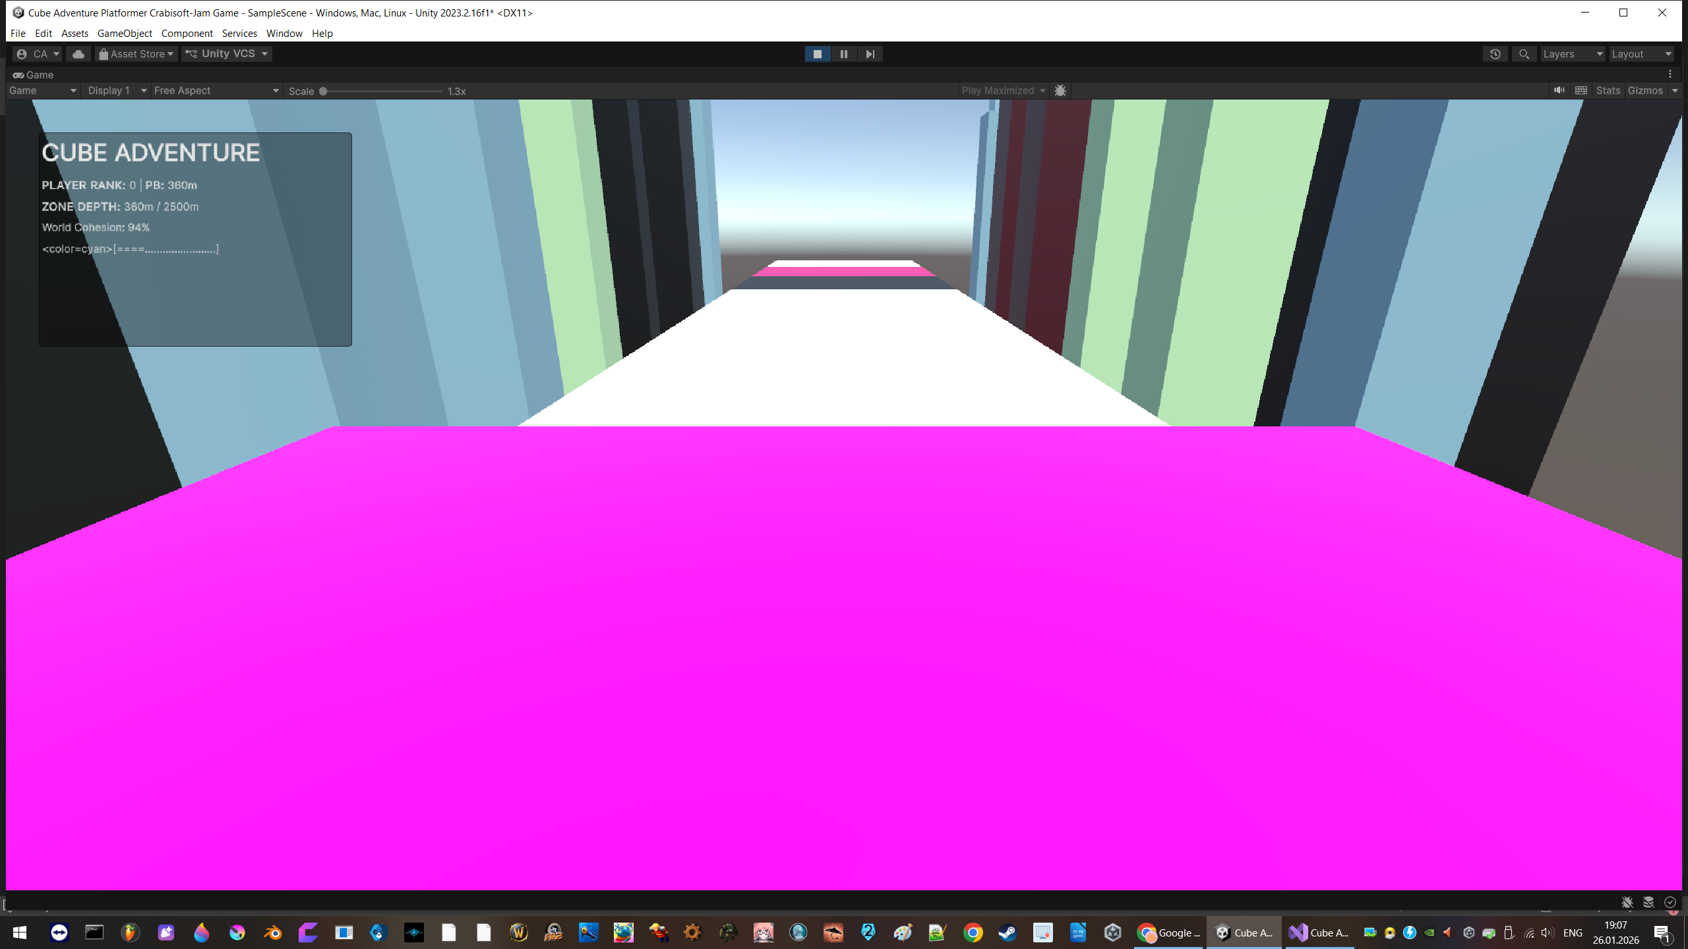
Task: Open Game view three-dot options menu
Action: click(1670, 74)
